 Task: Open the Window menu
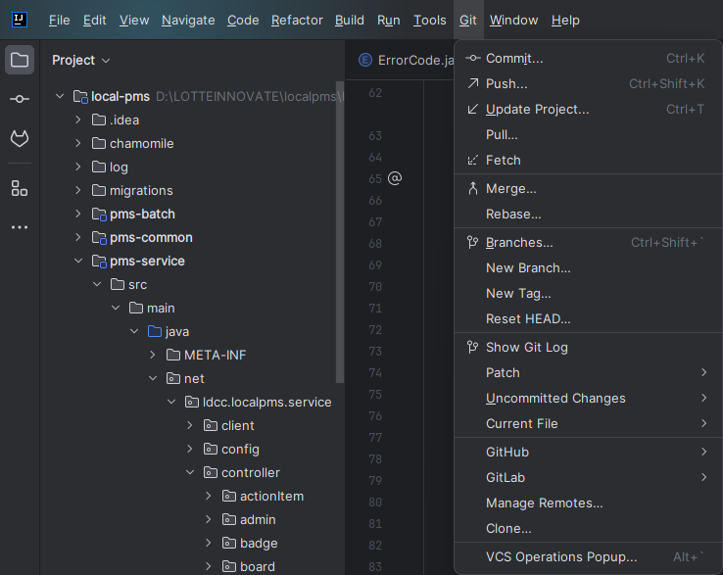tap(513, 20)
